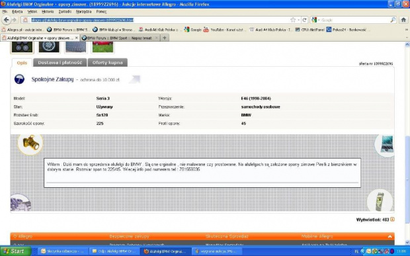Image resolution: width=410 pixels, height=256 pixels.
Task: Click the yellow camera icon
Action: point(30,143)
